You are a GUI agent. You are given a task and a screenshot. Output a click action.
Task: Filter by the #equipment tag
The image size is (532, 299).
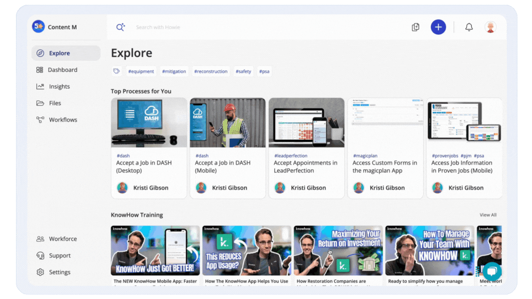[141, 71]
